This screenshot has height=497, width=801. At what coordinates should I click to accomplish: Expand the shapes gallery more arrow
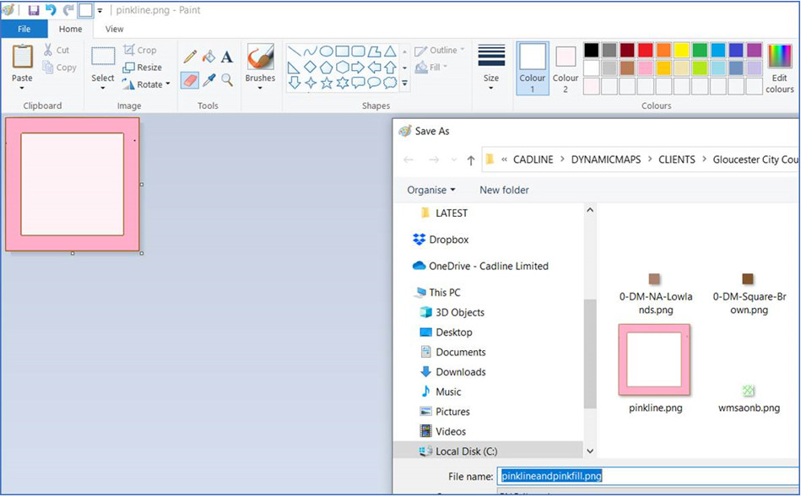404,84
